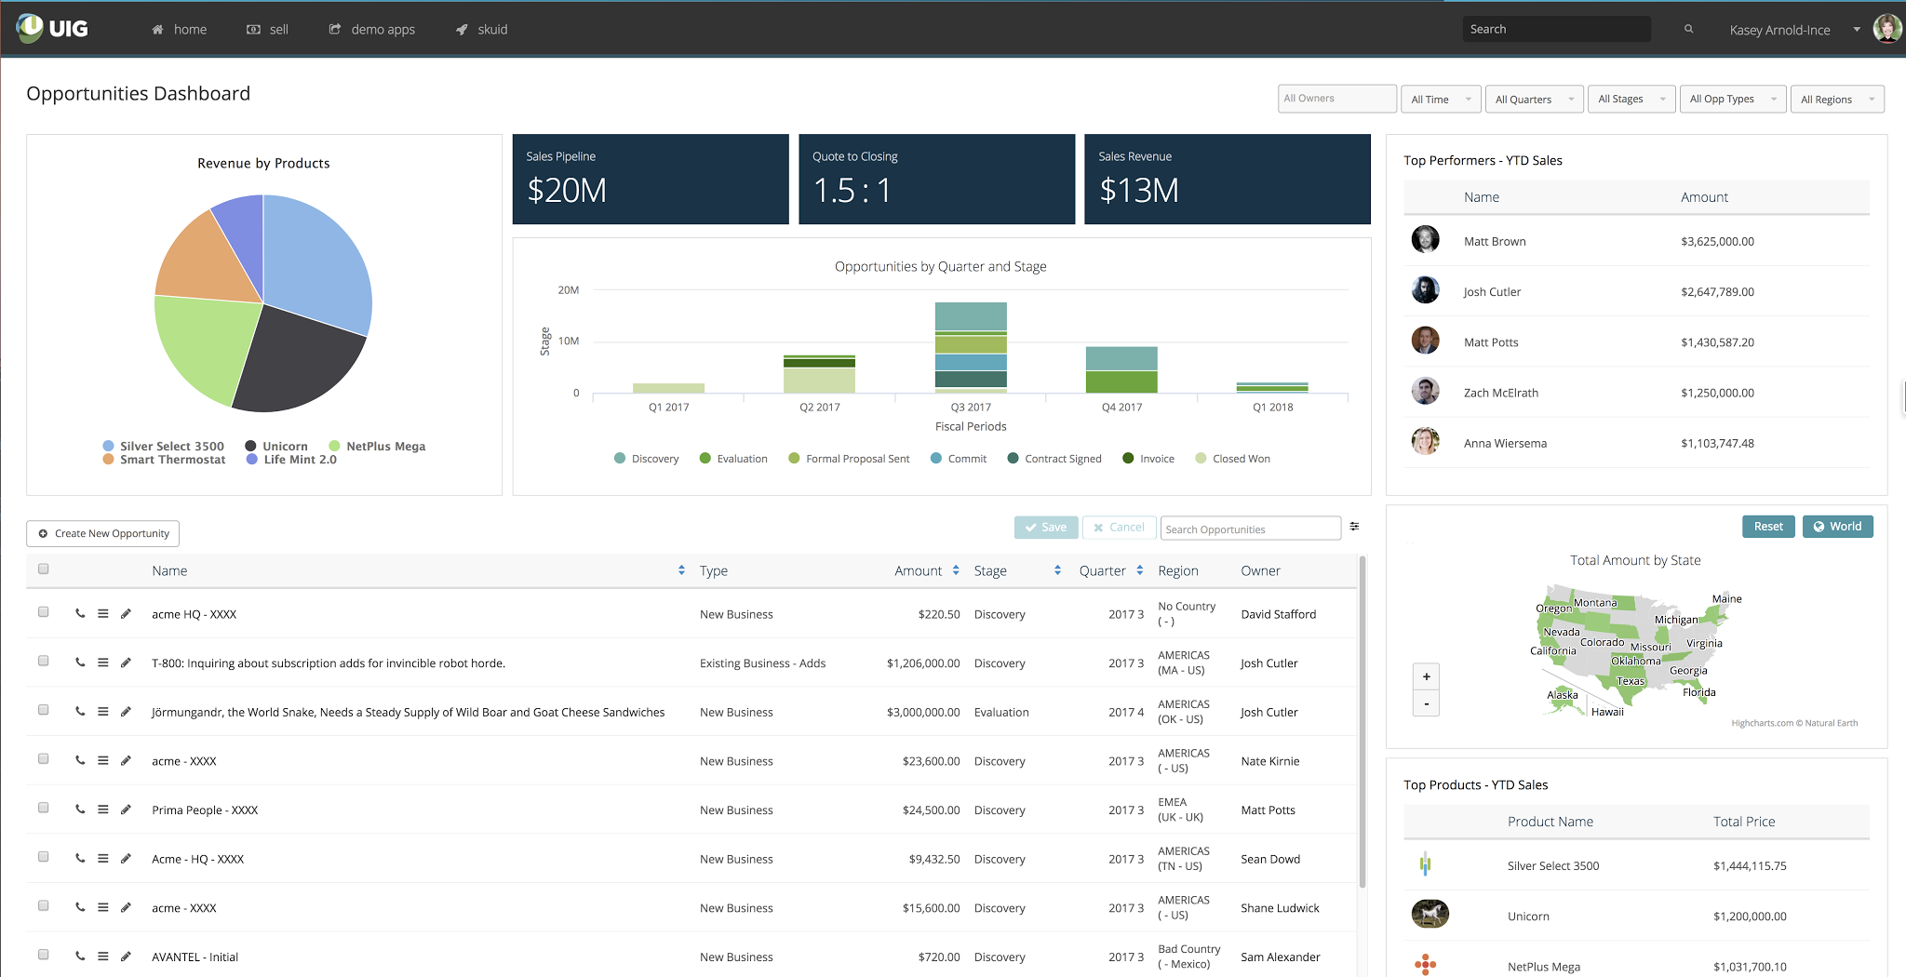Screen dimensions: 1906x977
Task: Open table filter settings icon beside Search Opportunities
Action: point(1354,527)
